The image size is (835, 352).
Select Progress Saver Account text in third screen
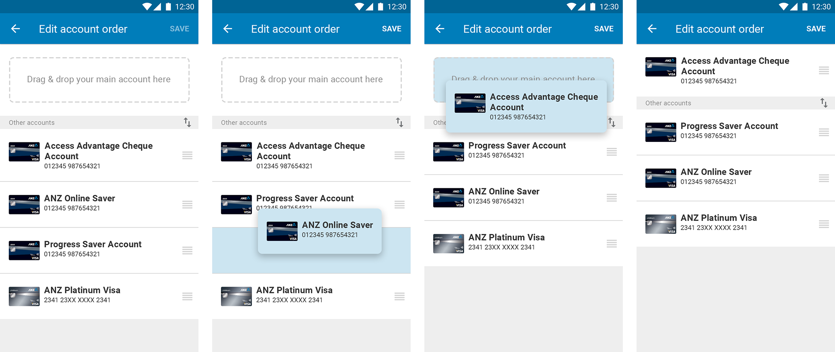[517, 146]
